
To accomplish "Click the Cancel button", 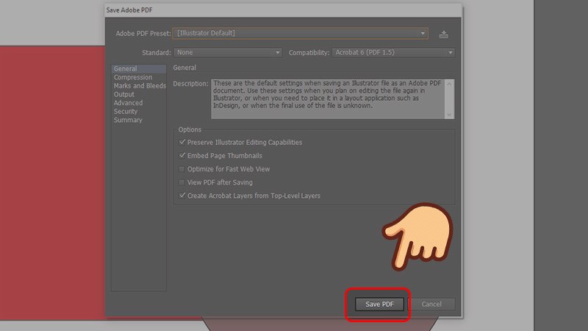I will point(431,305).
